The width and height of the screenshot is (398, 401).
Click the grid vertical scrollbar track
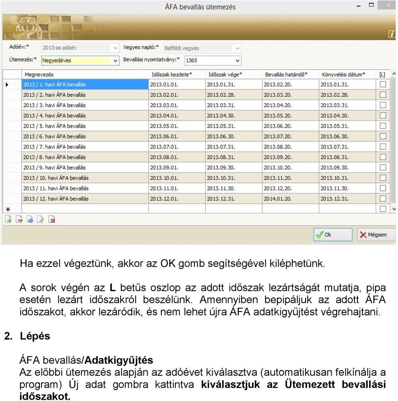(394, 141)
